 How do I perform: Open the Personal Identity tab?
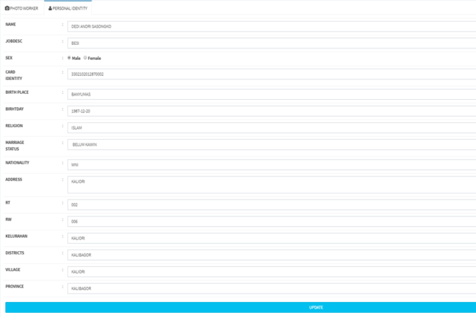[x=68, y=8]
